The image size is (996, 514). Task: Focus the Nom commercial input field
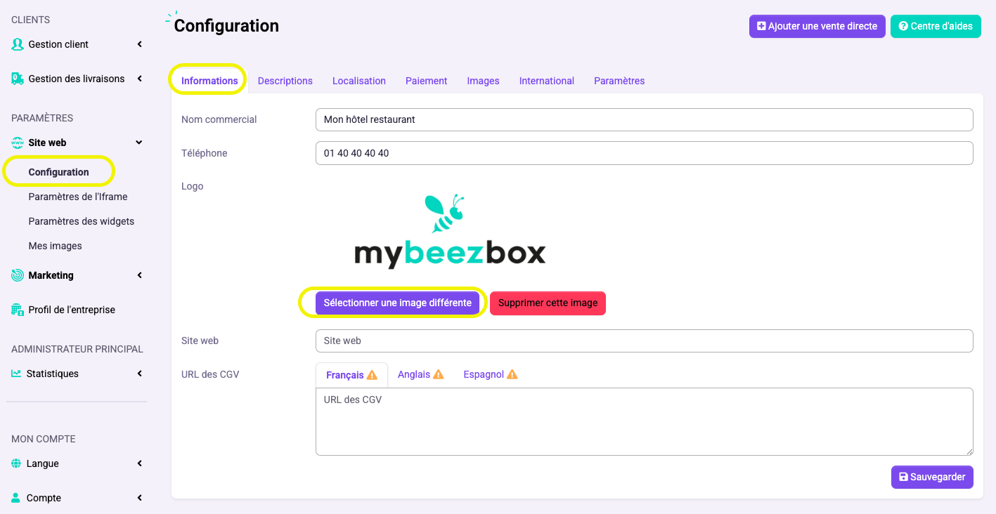pyautogui.click(x=645, y=119)
